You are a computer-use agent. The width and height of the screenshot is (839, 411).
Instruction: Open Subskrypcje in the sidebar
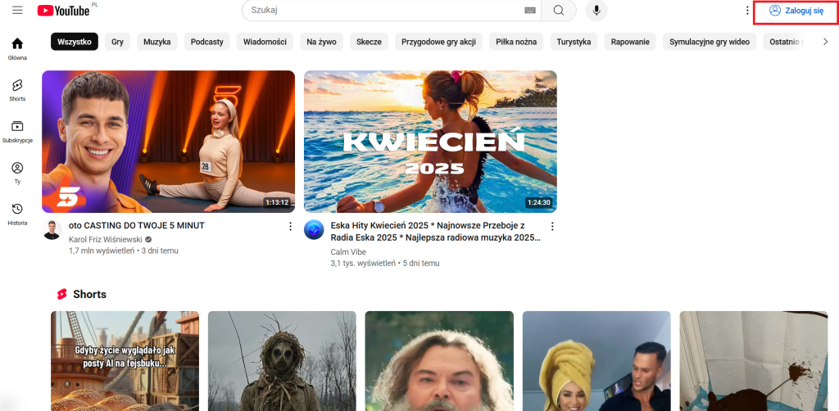coord(18,132)
